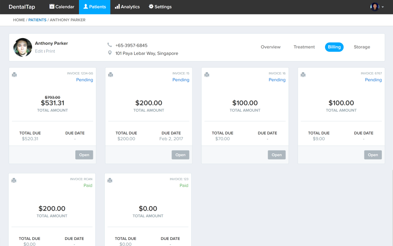Open Analytics in the top navigation
Screen dimensions: 393x246
(x=127, y=7)
